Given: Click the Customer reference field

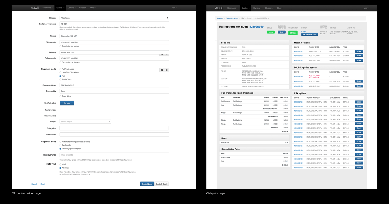Looking at the screenshot, I should (x=114, y=24).
